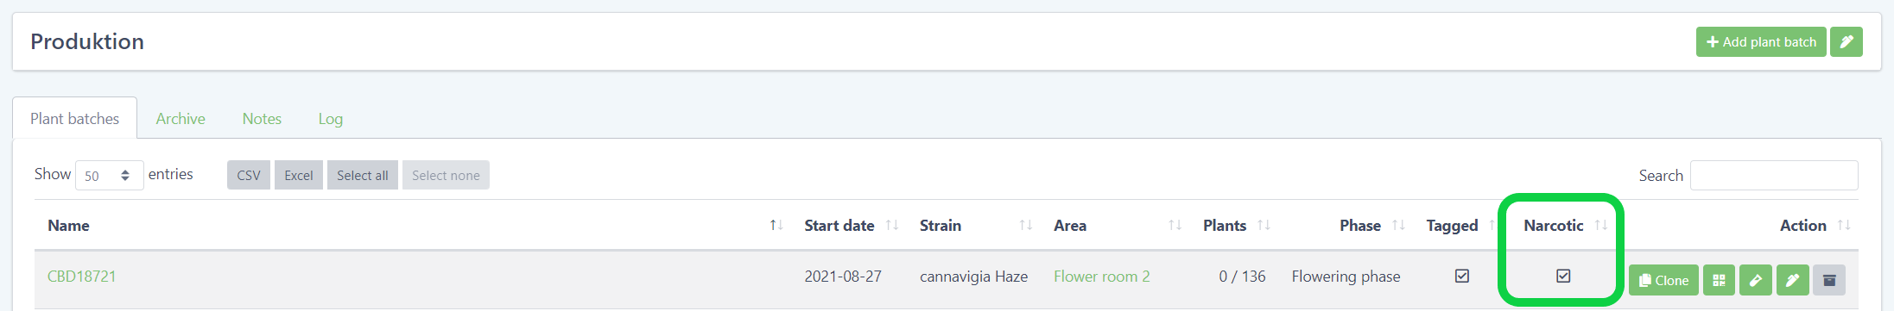Sort the table by Start date arrows
This screenshot has width=1894, height=311.
tap(892, 225)
